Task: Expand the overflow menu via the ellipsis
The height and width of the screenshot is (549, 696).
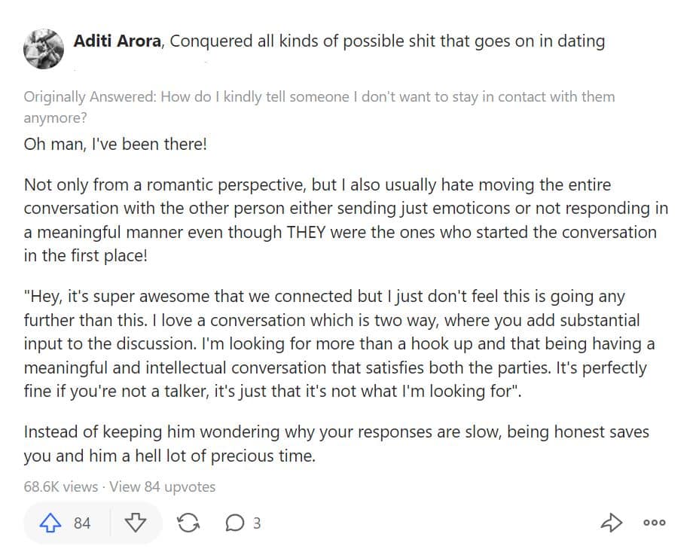Action: tap(654, 523)
